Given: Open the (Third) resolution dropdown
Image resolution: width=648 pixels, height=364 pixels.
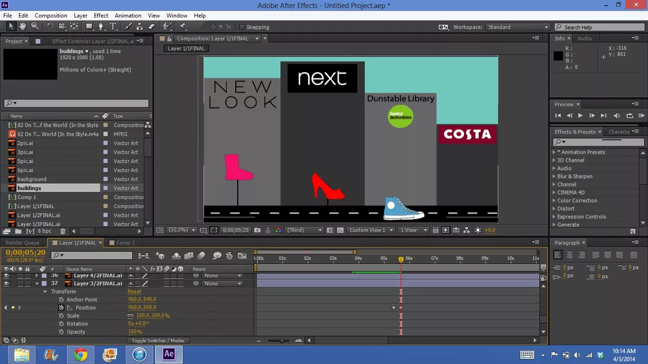Looking at the screenshot, I should (x=305, y=230).
